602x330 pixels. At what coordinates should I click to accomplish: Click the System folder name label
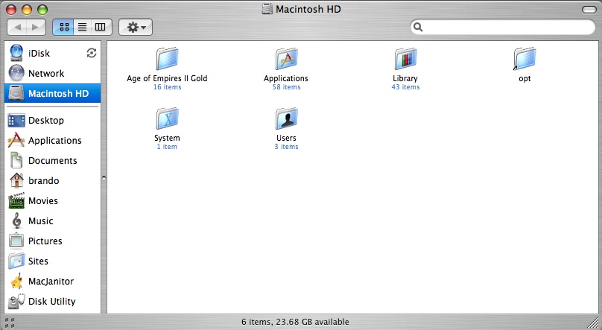click(x=167, y=138)
